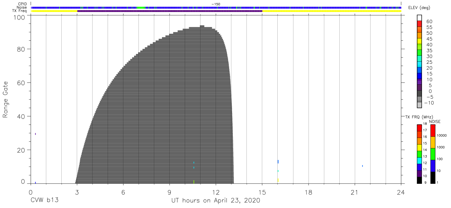Viewport: 451px width, 208px height.
Task: Click the Noise row label at top left
Action: [x=22, y=7]
